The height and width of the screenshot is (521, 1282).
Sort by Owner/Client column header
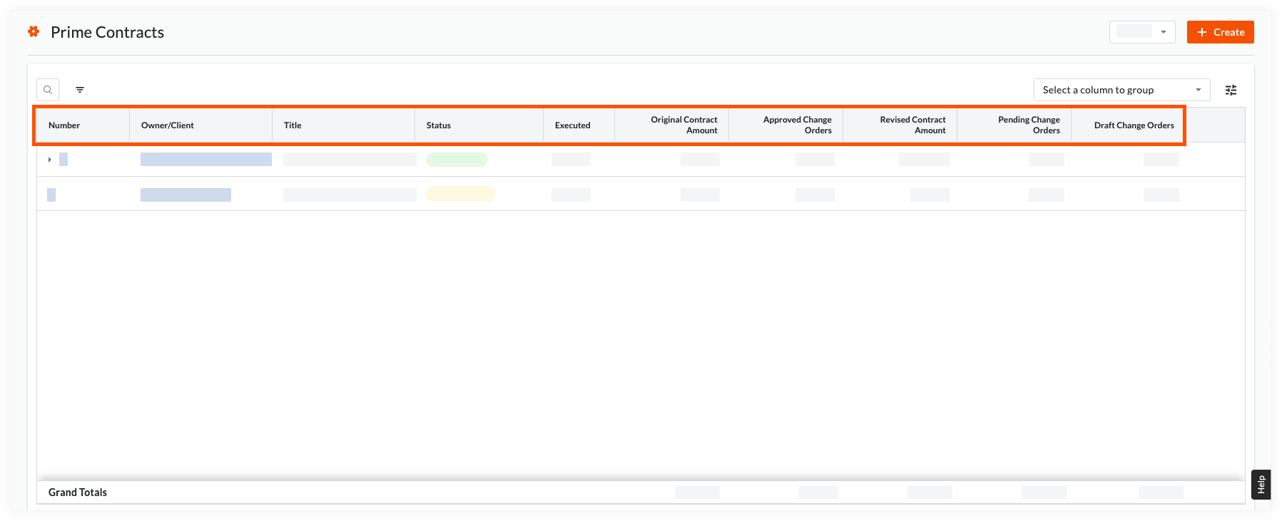[x=201, y=125]
